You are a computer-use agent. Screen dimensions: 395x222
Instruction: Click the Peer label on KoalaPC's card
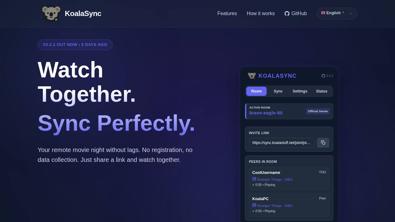(322, 198)
